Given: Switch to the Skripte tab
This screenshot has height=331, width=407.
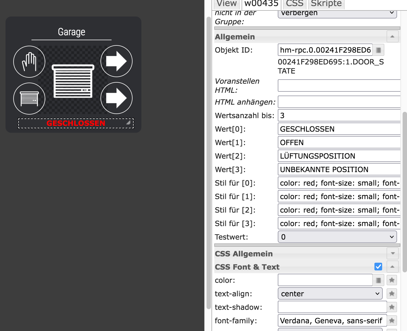Looking at the screenshot, I should [326, 4].
